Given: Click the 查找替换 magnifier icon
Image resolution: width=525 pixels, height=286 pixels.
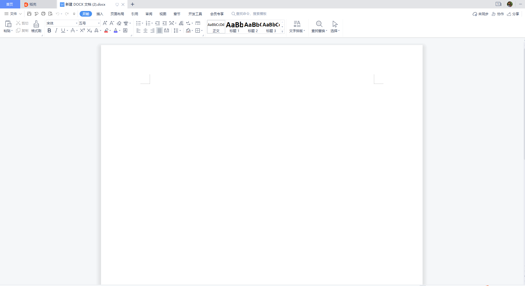Looking at the screenshot, I should [319, 24].
